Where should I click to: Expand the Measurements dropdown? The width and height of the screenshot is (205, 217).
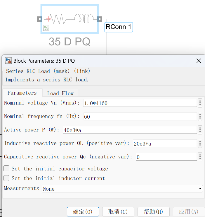[122, 189]
